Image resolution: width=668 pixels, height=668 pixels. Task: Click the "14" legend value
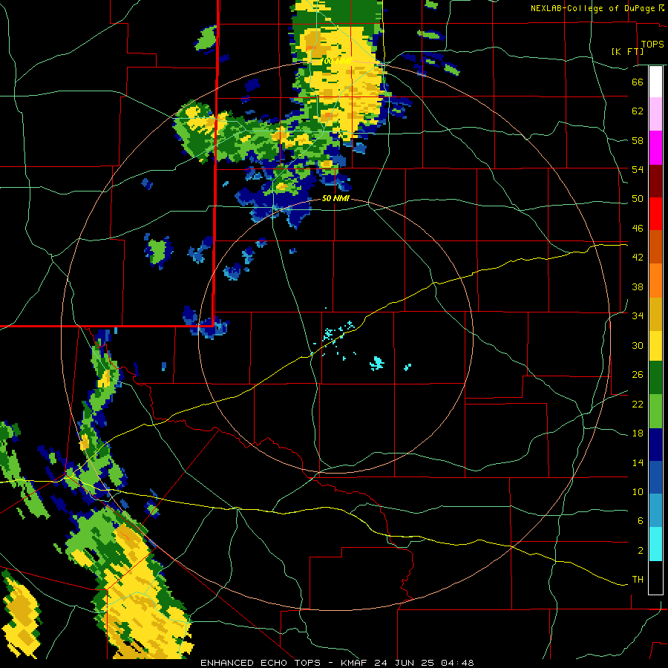(638, 462)
